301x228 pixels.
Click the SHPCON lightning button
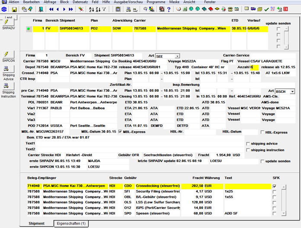click(9, 54)
